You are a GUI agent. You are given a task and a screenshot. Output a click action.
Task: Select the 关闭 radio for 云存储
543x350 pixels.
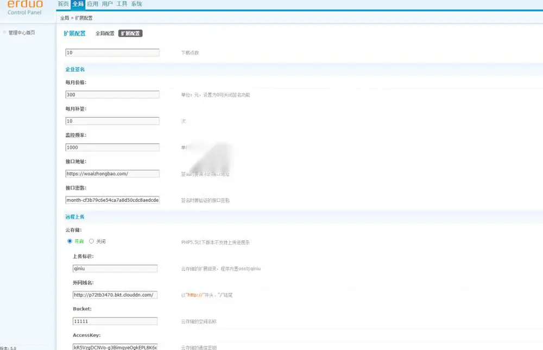point(91,241)
